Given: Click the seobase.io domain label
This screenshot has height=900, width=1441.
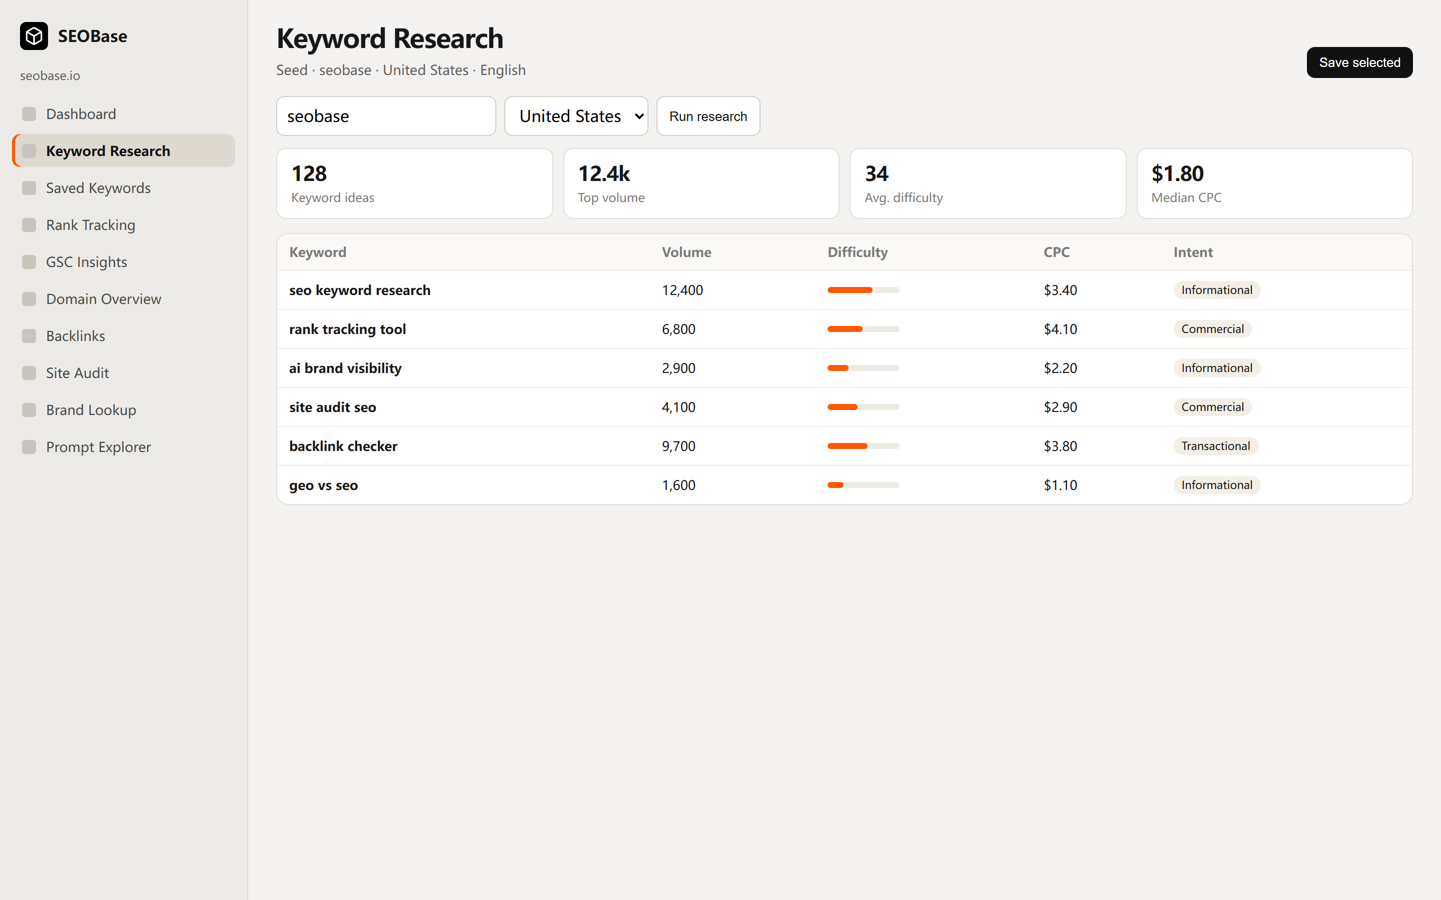Looking at the screenshot, I should [50, 75].
